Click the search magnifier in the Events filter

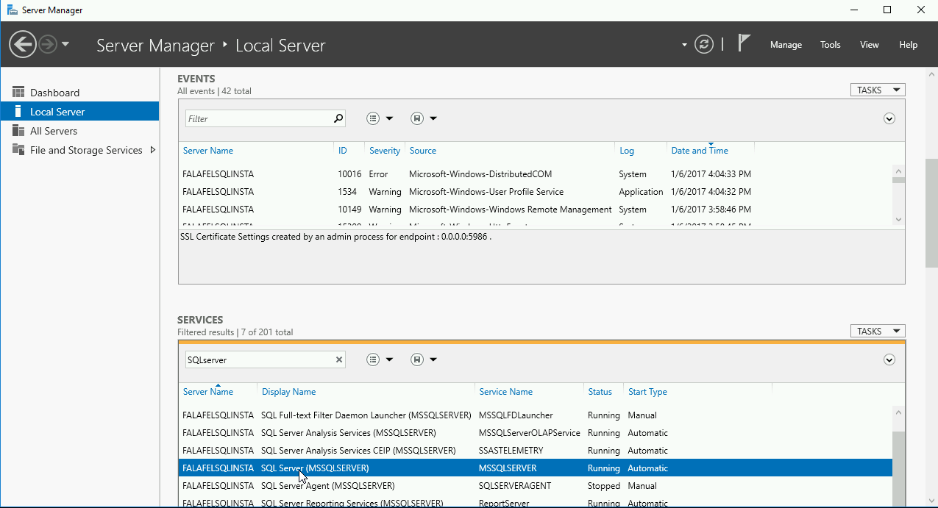click(x=338, y=118)
